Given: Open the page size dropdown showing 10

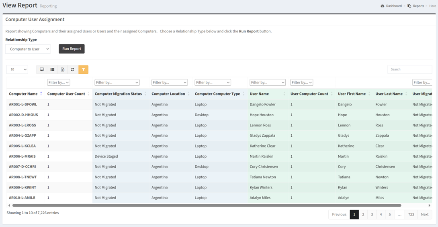Looking at the screenshot, I should (x=17, y=69).
